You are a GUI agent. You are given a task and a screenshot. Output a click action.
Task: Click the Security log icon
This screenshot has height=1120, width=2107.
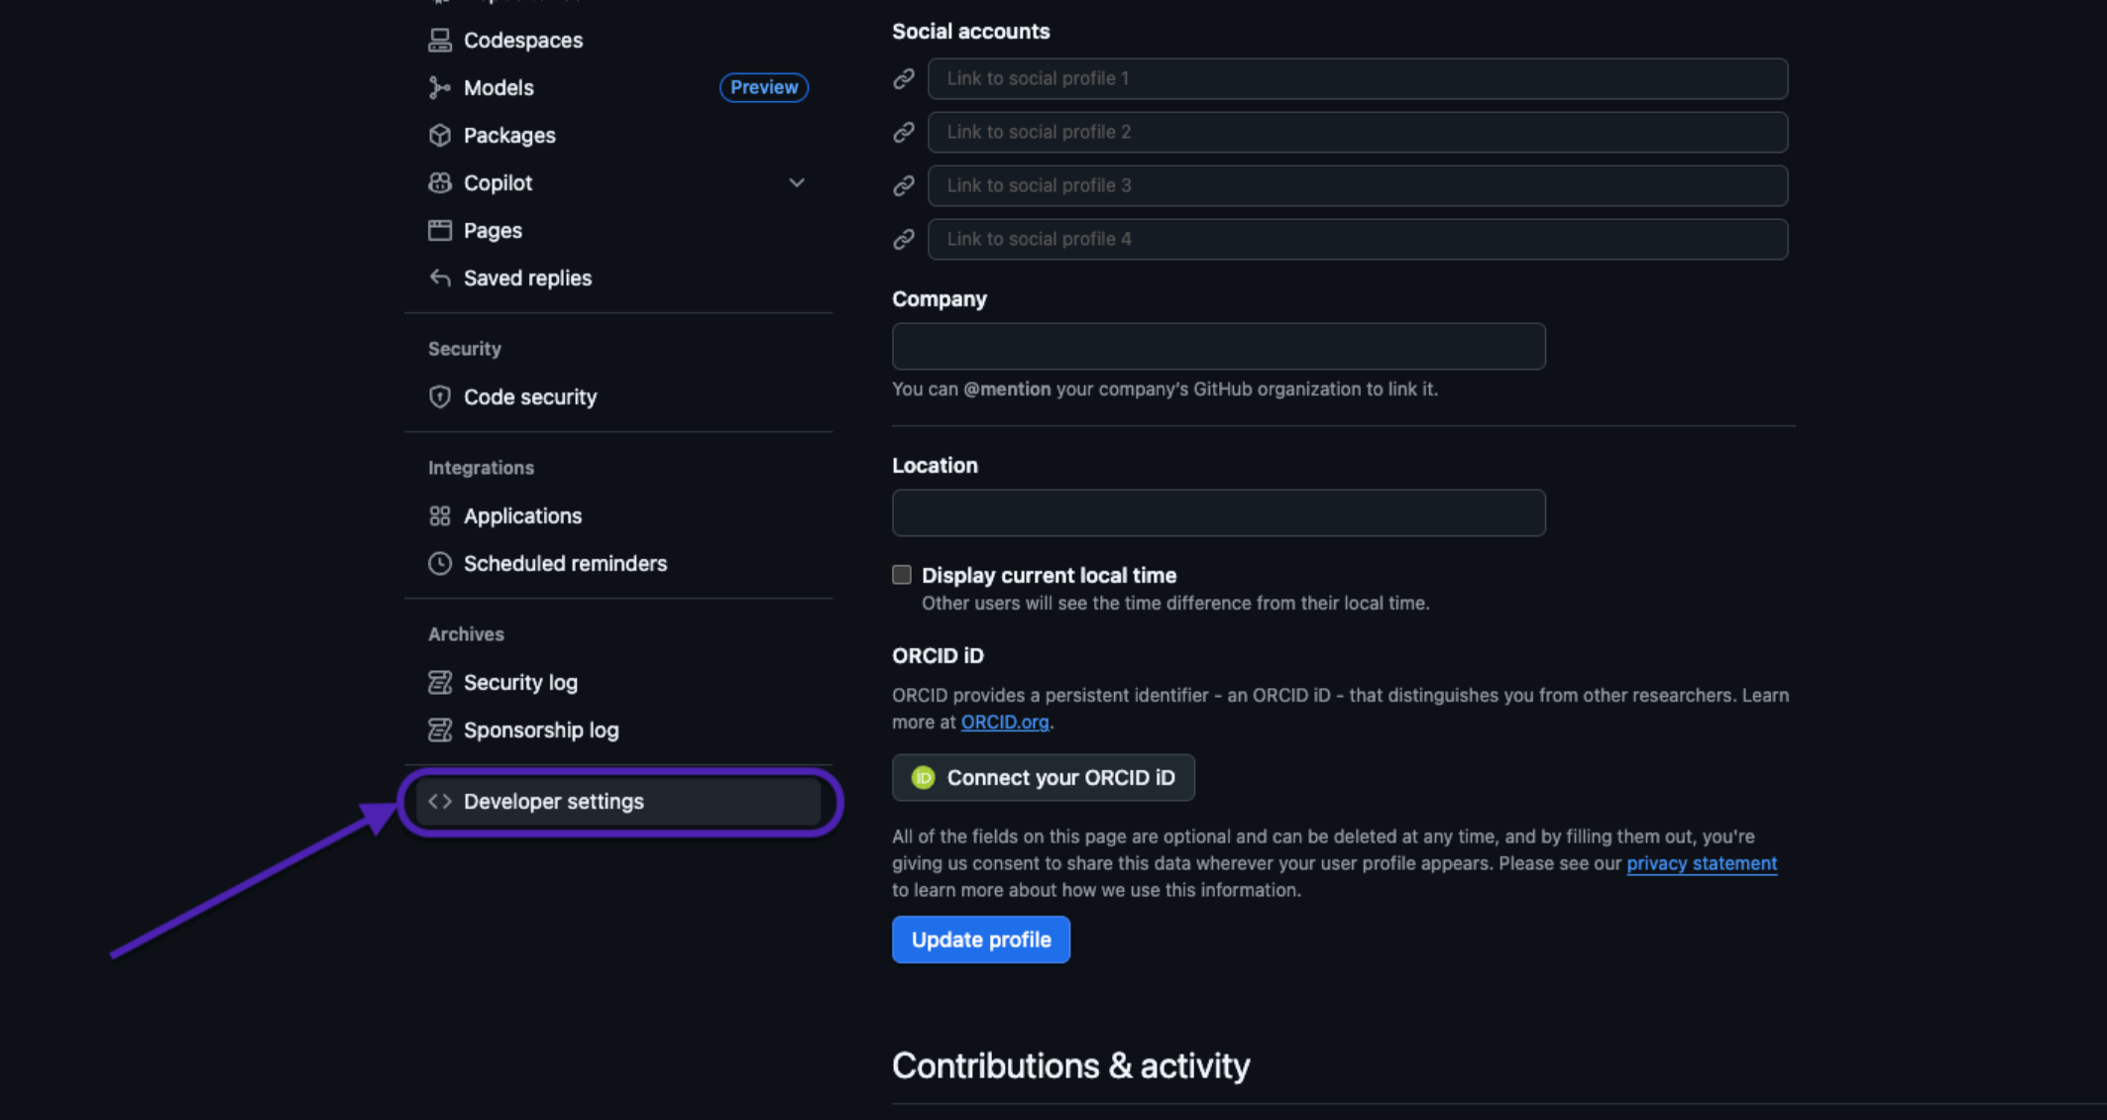439,682
